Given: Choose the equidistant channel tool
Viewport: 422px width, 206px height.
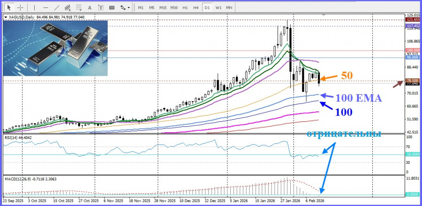Looking at the screenshot, I should [68, 7].
